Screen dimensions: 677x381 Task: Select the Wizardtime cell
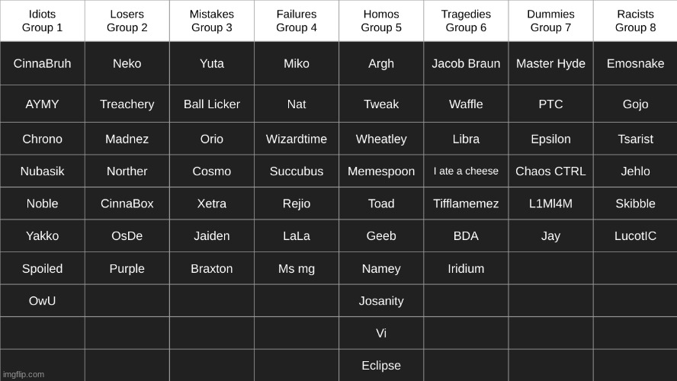(x=296, y=139)
